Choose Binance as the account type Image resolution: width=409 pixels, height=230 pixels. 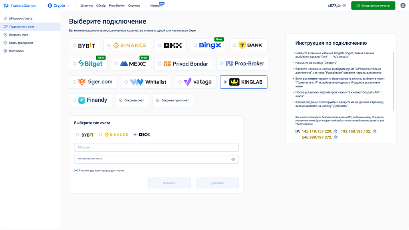point(101,135)
